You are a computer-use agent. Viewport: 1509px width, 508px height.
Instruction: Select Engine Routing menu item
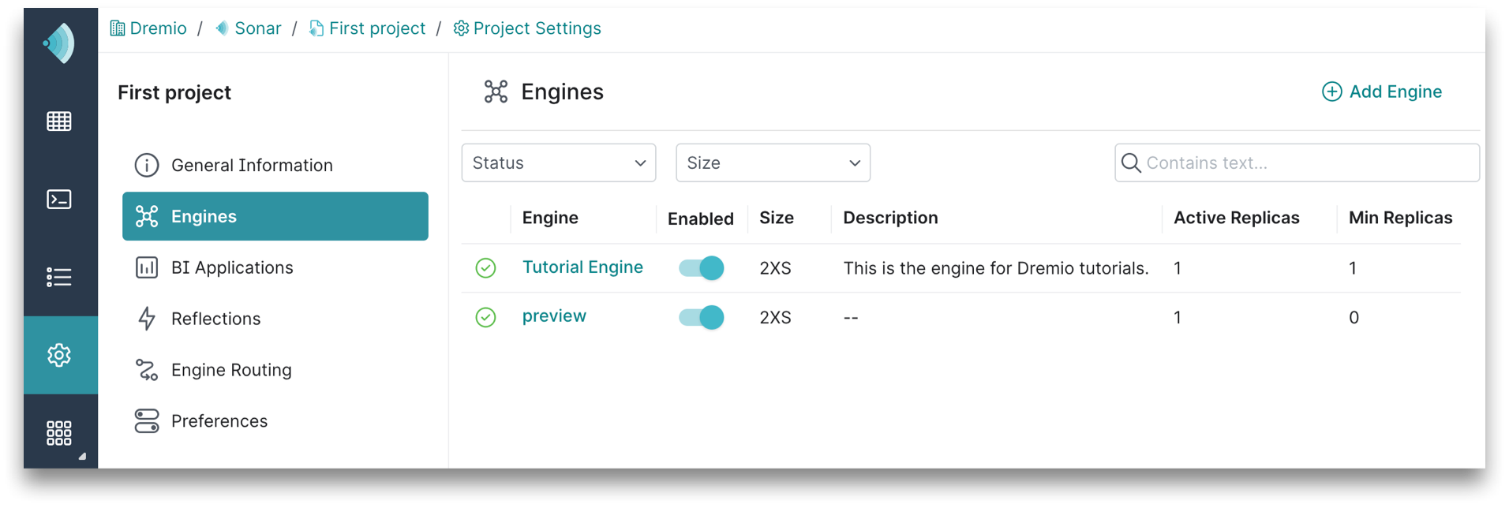pyautogui.click(x=275, y=370)
